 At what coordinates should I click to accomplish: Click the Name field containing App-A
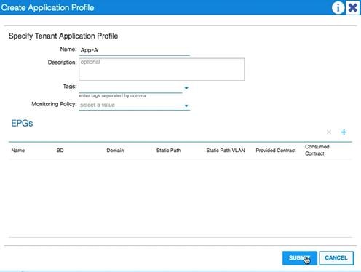(134, 50)
